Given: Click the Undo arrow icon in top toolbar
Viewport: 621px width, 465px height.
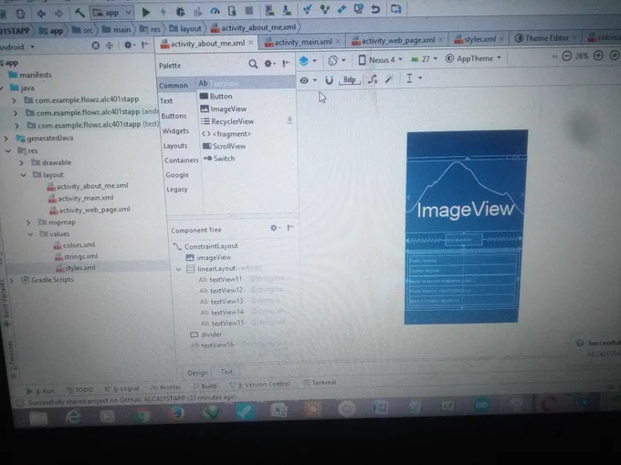Looking at the screenshot, I should pyautogui.click(x=375, y=9).
